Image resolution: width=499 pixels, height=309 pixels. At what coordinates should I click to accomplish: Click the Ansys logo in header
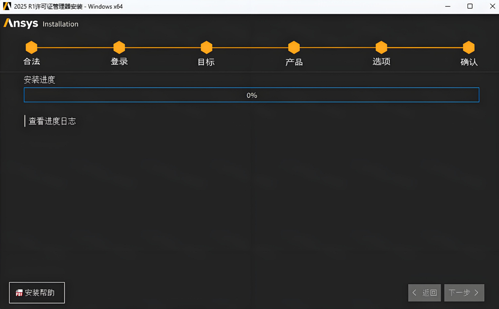tap(21, 24)
